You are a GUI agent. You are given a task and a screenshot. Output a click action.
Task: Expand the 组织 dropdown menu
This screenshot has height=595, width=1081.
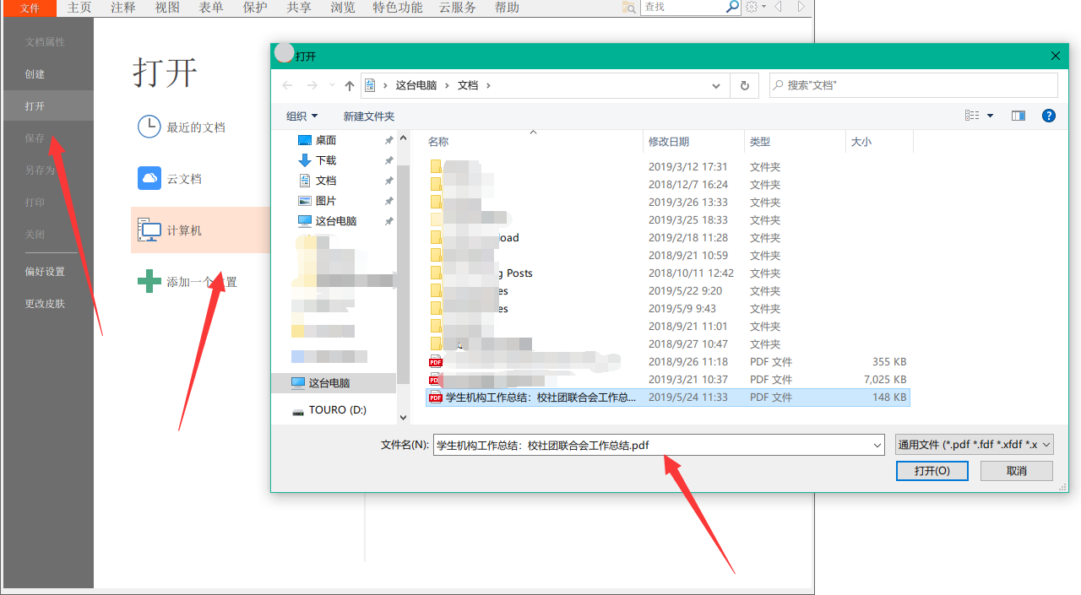pos(301,116)
